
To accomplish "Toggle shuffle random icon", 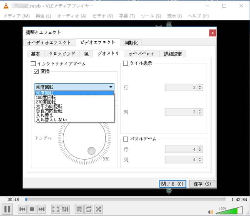I will [x=98, y=209].
